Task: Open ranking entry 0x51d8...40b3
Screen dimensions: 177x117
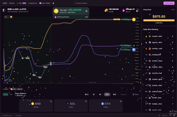Action: (159, 86)
